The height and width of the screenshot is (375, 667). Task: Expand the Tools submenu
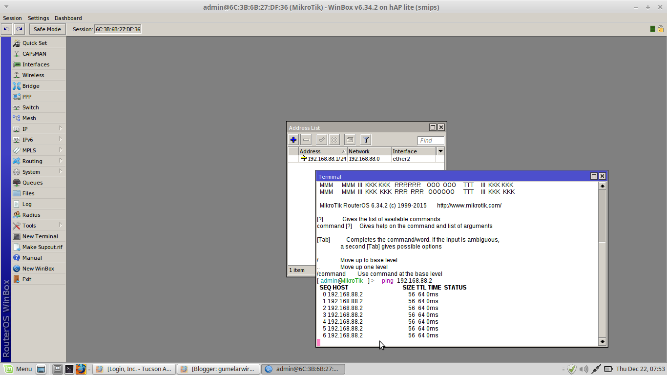click(39, 226)
